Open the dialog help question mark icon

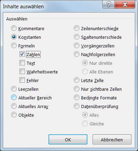109,5
